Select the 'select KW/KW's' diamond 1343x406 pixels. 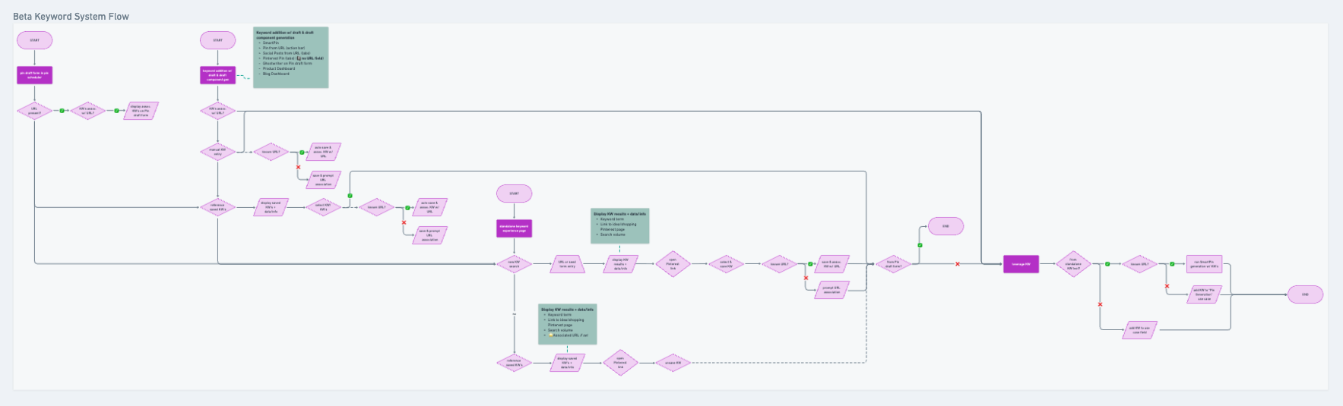tap(324, 206)
